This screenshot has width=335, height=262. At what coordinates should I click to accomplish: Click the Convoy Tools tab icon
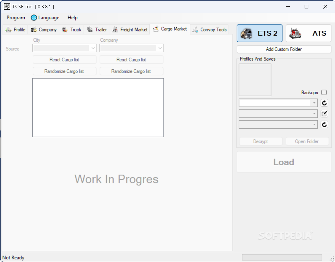(195, 30)
